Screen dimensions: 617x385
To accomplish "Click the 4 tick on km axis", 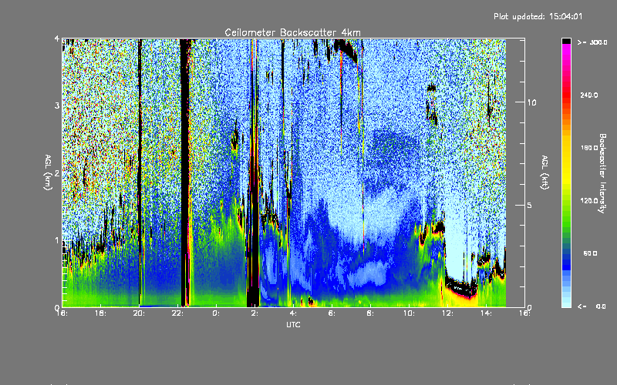I will coord(57,38).
